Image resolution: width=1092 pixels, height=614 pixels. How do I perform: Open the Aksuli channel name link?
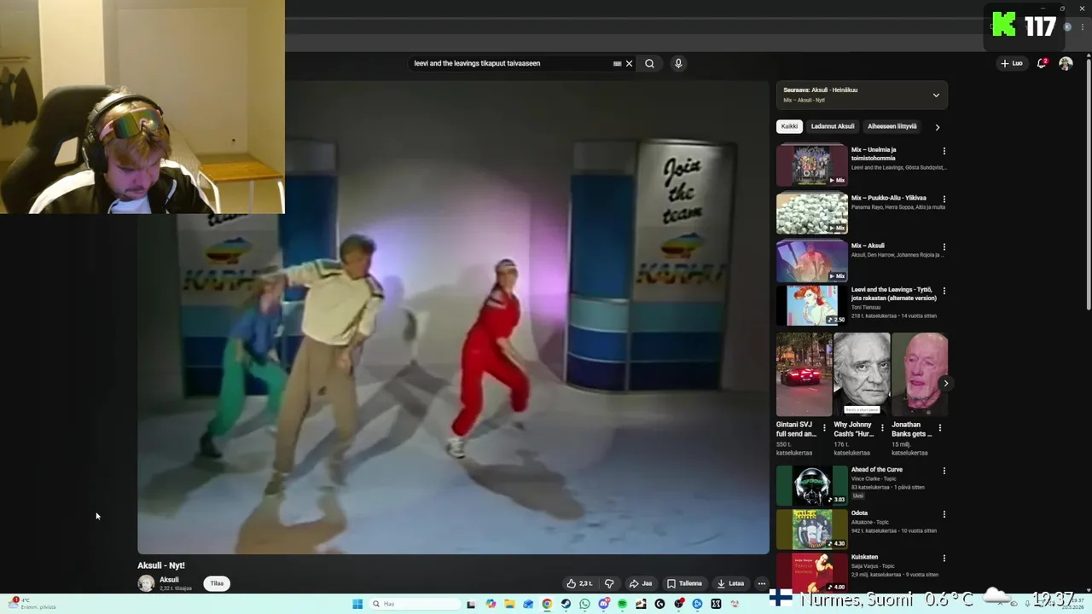(x=169, y=580)
